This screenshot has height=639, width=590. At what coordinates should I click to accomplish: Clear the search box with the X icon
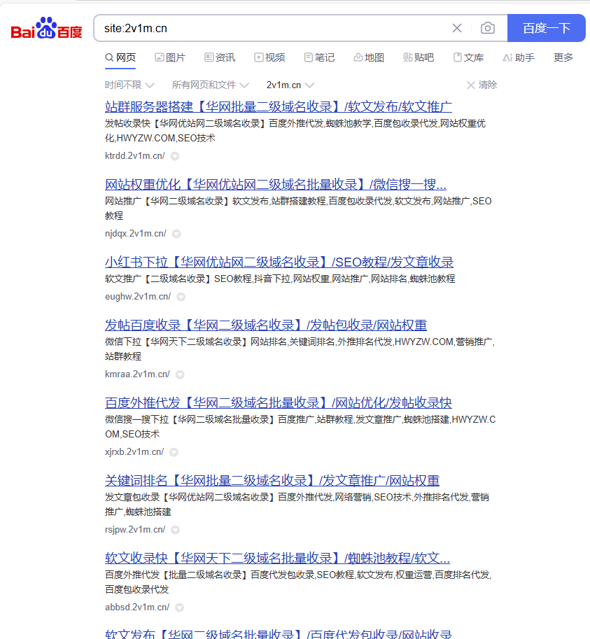(457, 28)
